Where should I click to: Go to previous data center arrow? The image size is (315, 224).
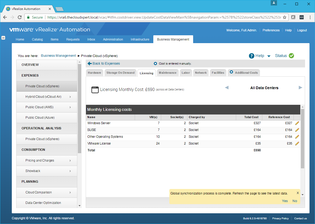tap(227, 88)
